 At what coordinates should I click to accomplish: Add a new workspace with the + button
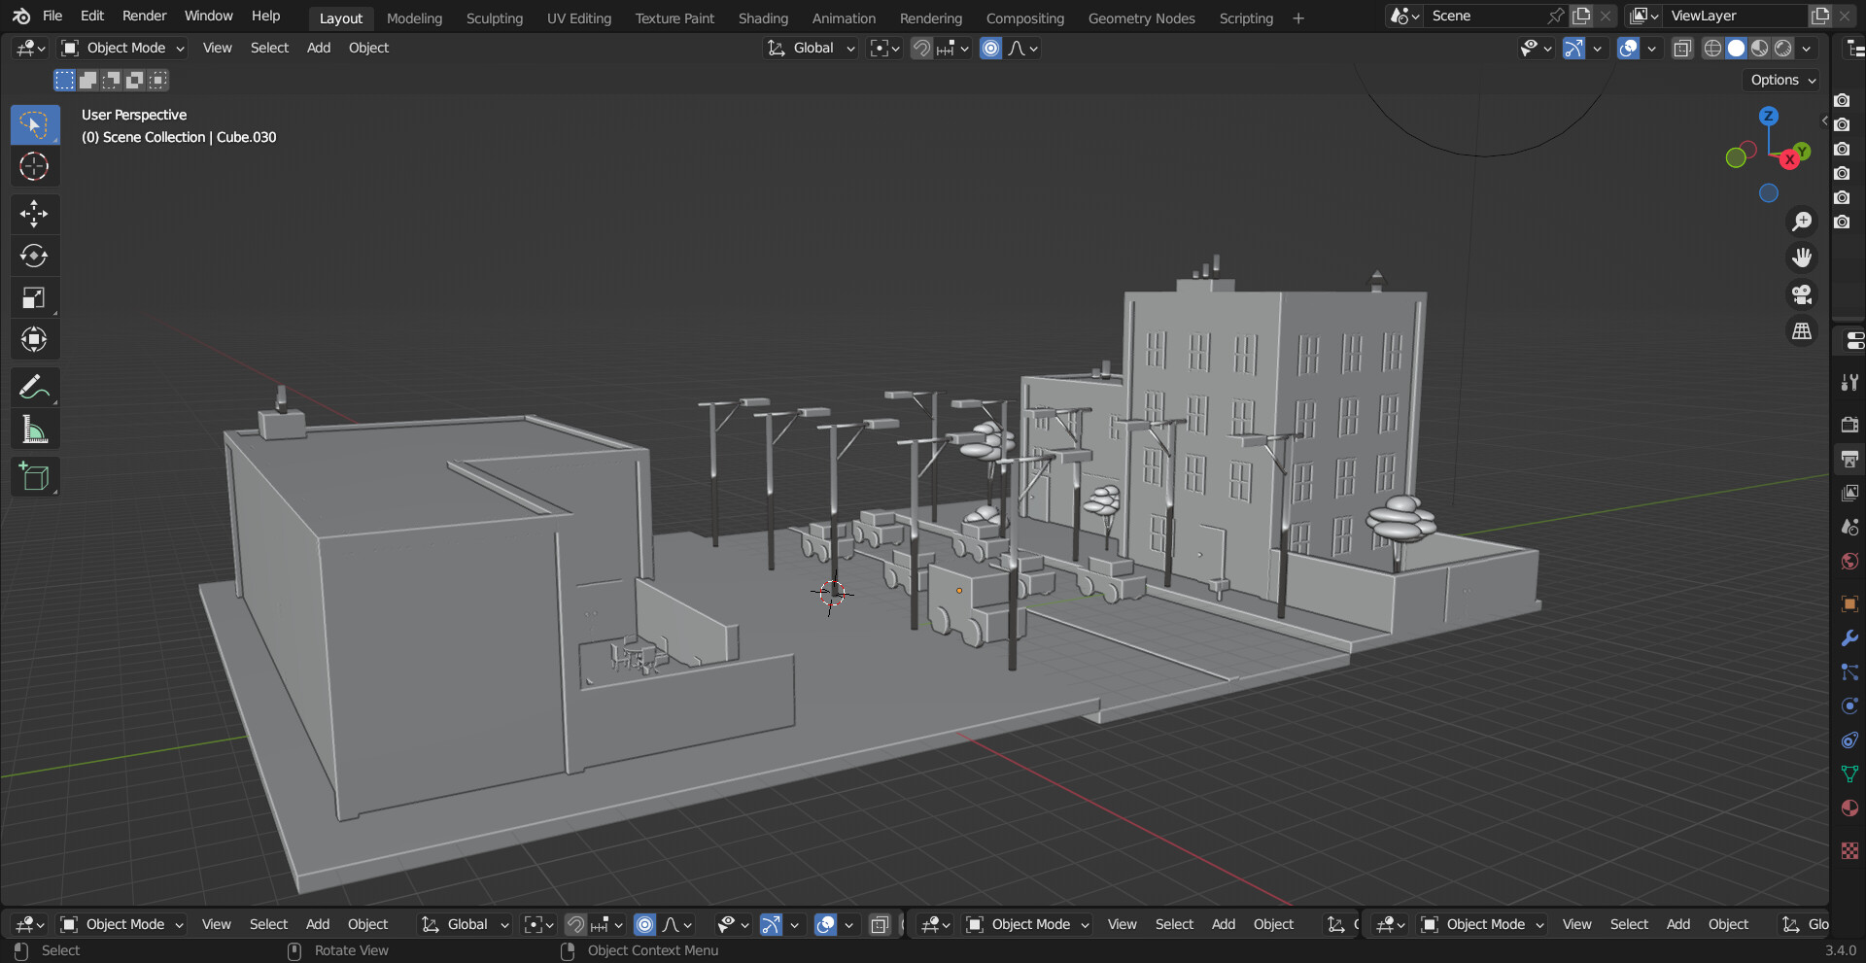pos(1298,17)
